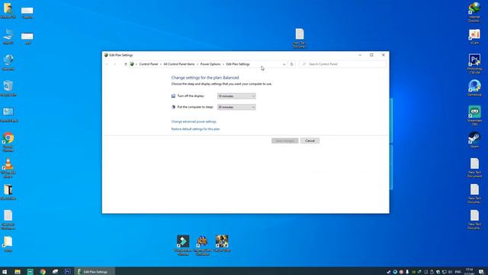The image size is (488, 275).
Task: Select the Recycle Bin desktop icon
Action: (8, 89)
